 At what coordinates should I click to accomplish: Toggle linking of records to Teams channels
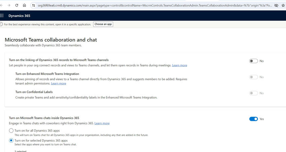coord(253,61)
